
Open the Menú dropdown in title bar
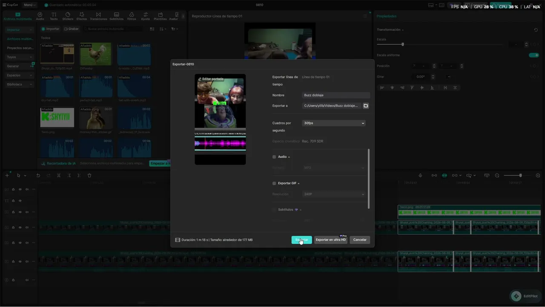pyautogui.click(x=29, y=5)
